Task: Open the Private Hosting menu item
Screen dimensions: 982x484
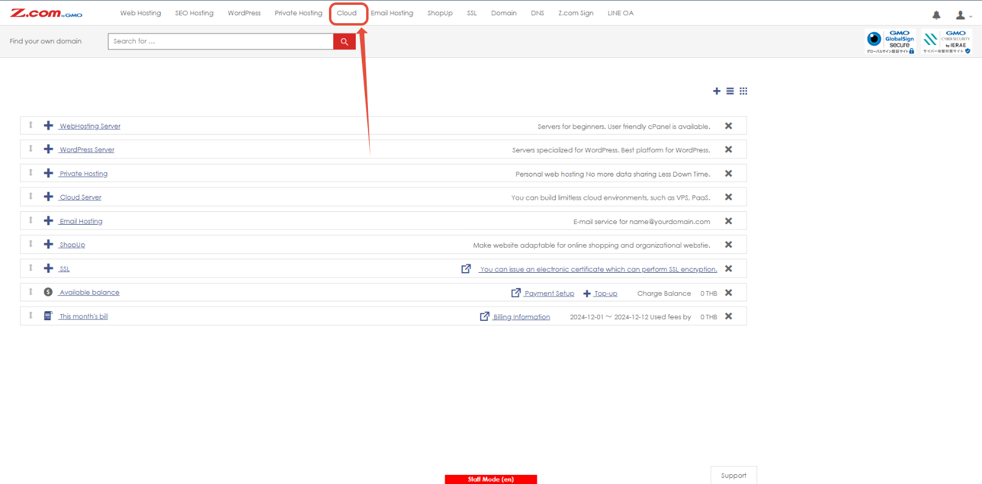Action: tap(298, 13)
